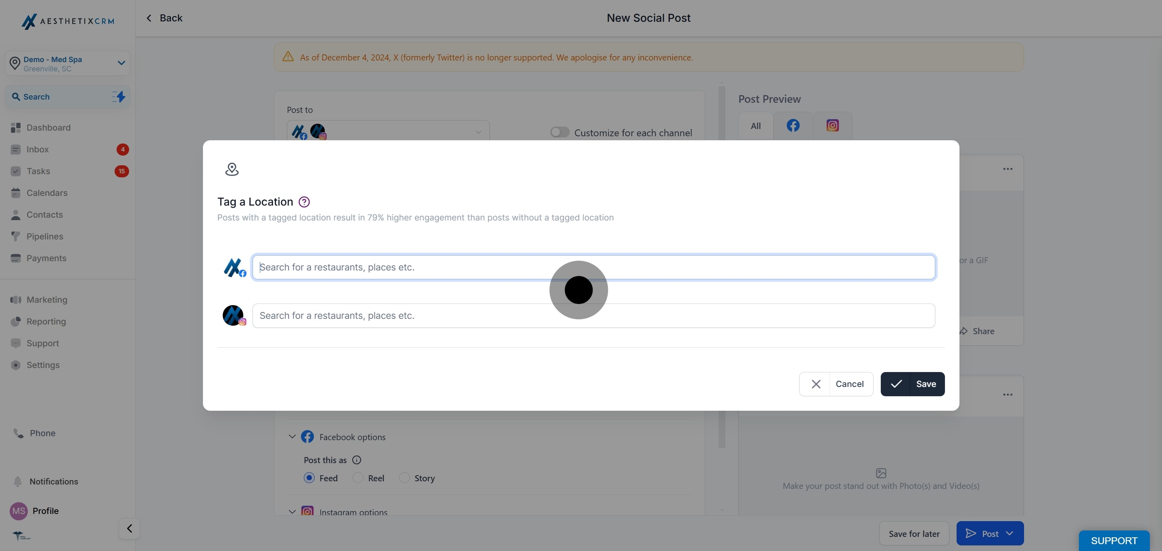Collapse the Facebook options section
1162x551 pixels.
[292, 437]
